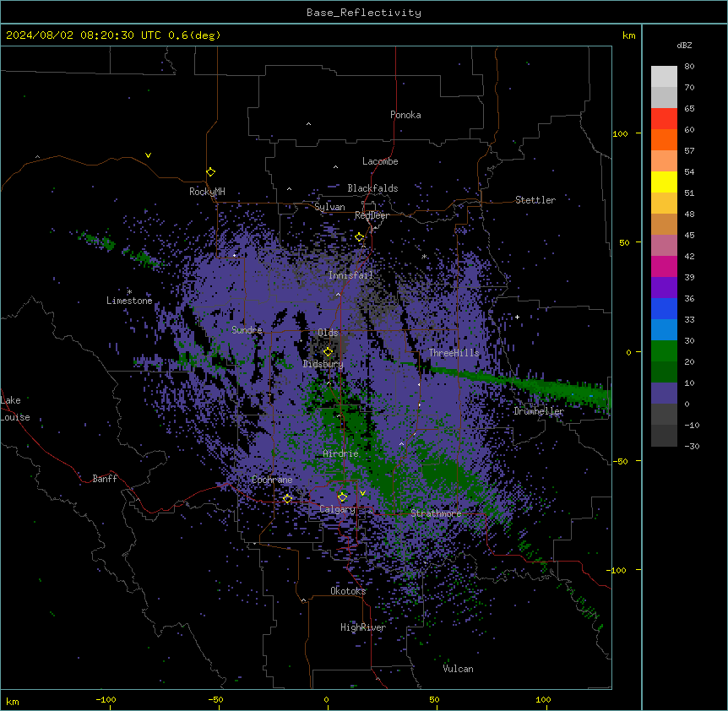Click the Airdrie city label
This screenshot has height=711, width=728.
(x=340, y=453)
